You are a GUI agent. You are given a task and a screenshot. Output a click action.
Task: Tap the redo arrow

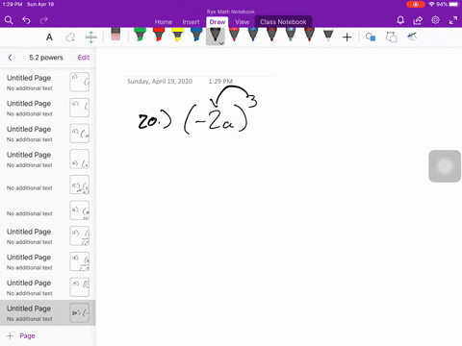[x=43, y=20]
